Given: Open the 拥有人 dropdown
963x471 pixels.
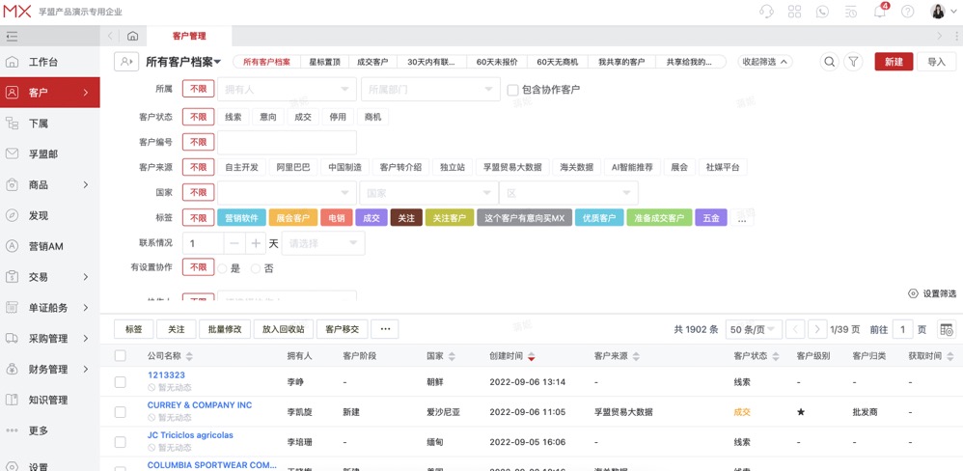Looking at the screenshot, I should tap(287, 90).
